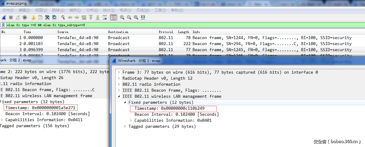
Task: Expand Radiotap Header v0, Length 12
Action: click(x=119, y=78)
